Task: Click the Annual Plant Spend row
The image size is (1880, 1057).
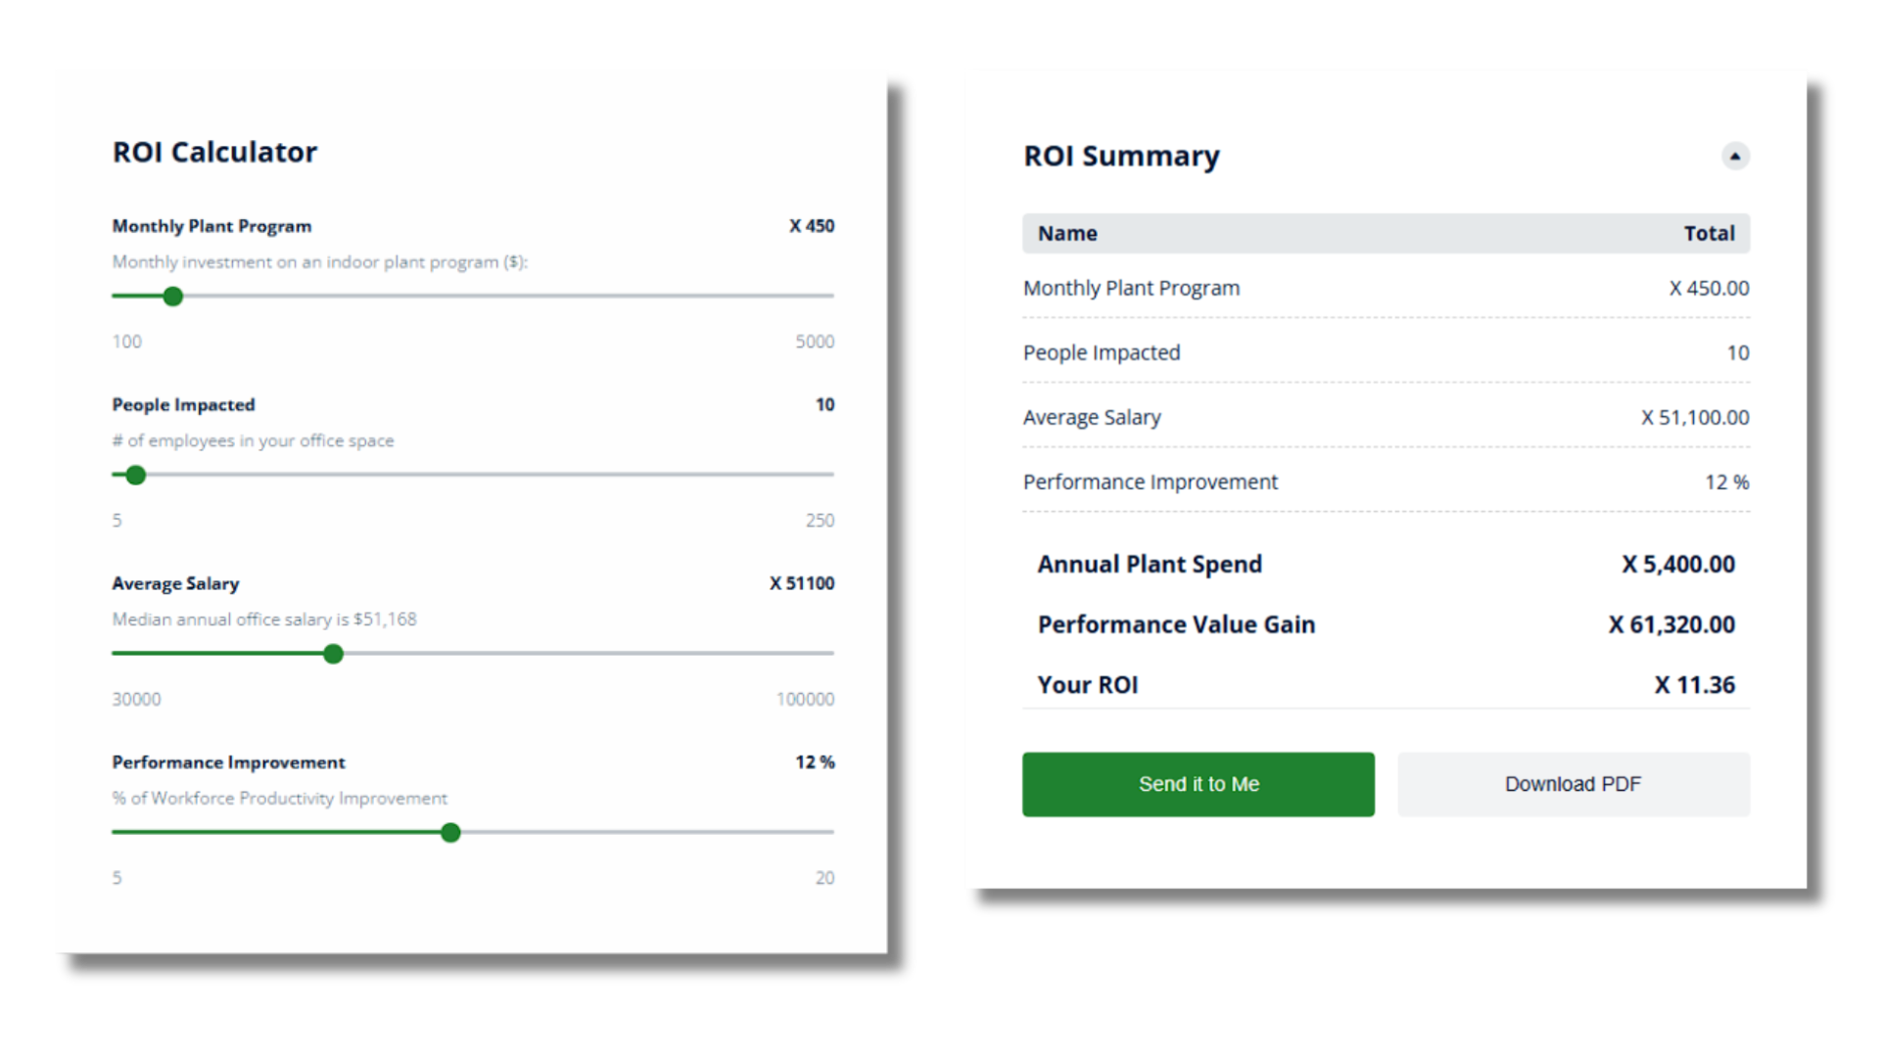Action: coord(1386,564)
